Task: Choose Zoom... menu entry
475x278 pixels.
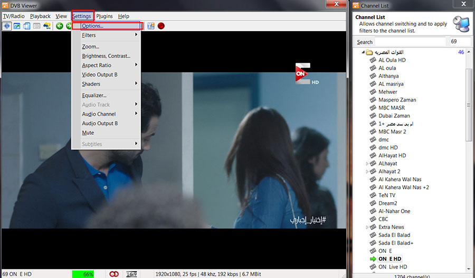Action: pyautogui.click(x=106, y=46)
